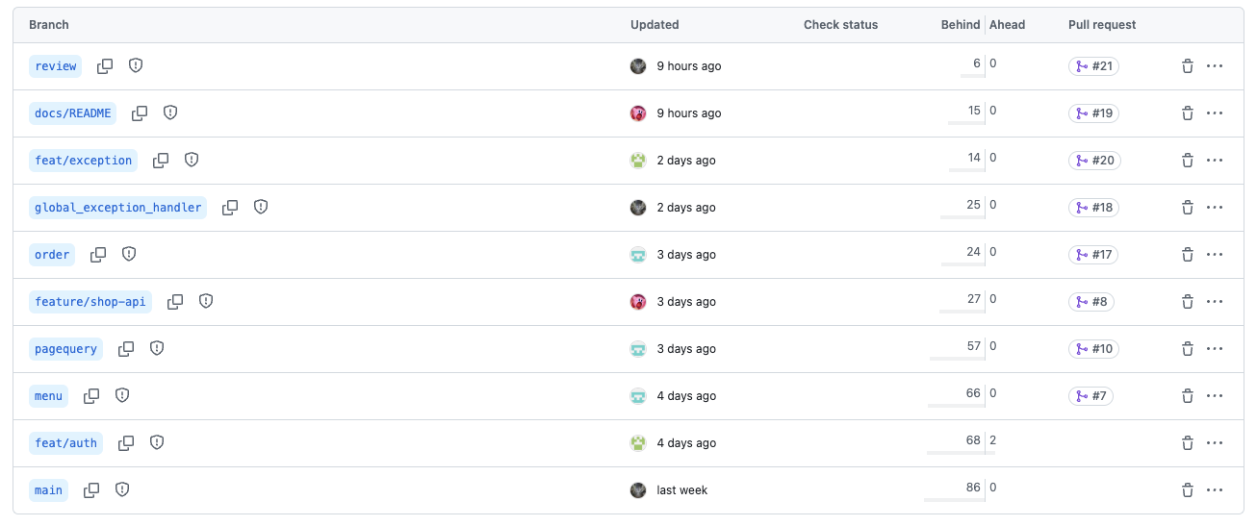Image resolution: width=1257 pixels, height=526 pixels.
Task: Open more options menu for feat/auth
Action: coord(1215,443)
